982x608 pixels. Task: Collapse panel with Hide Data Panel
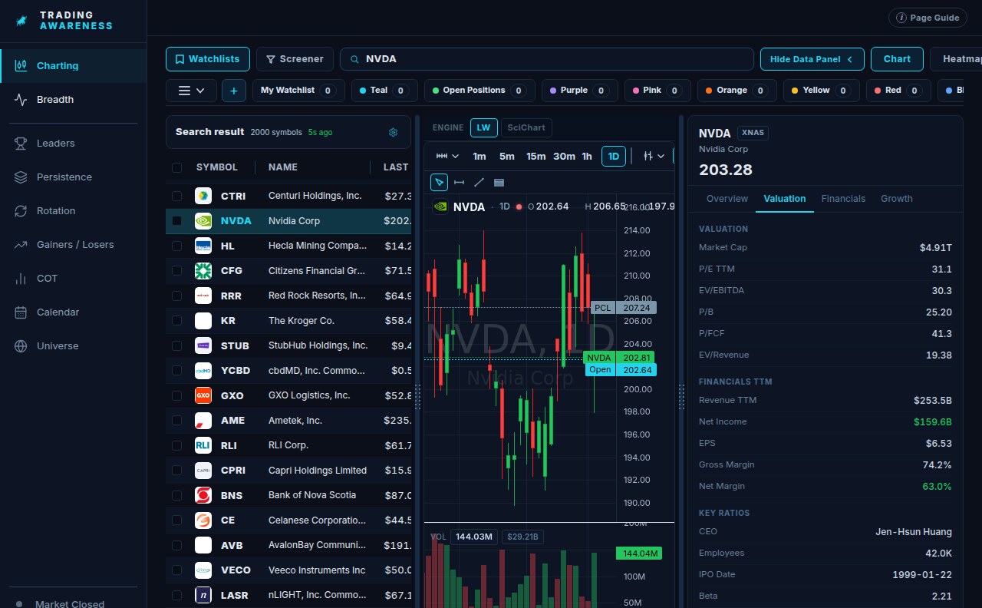[812, 59]
